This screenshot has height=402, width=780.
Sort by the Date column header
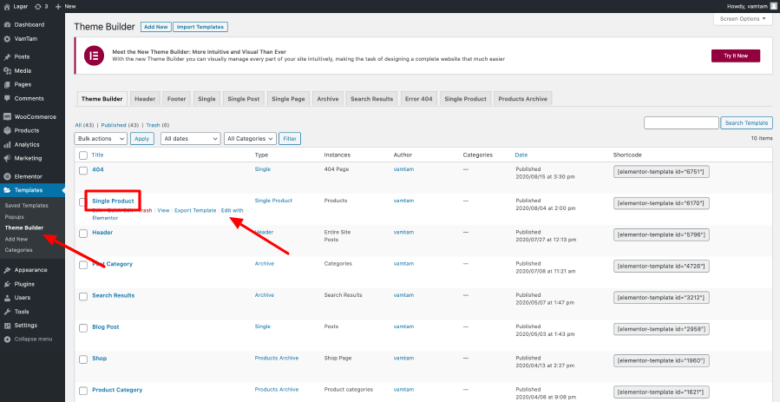tap(521, 155)
